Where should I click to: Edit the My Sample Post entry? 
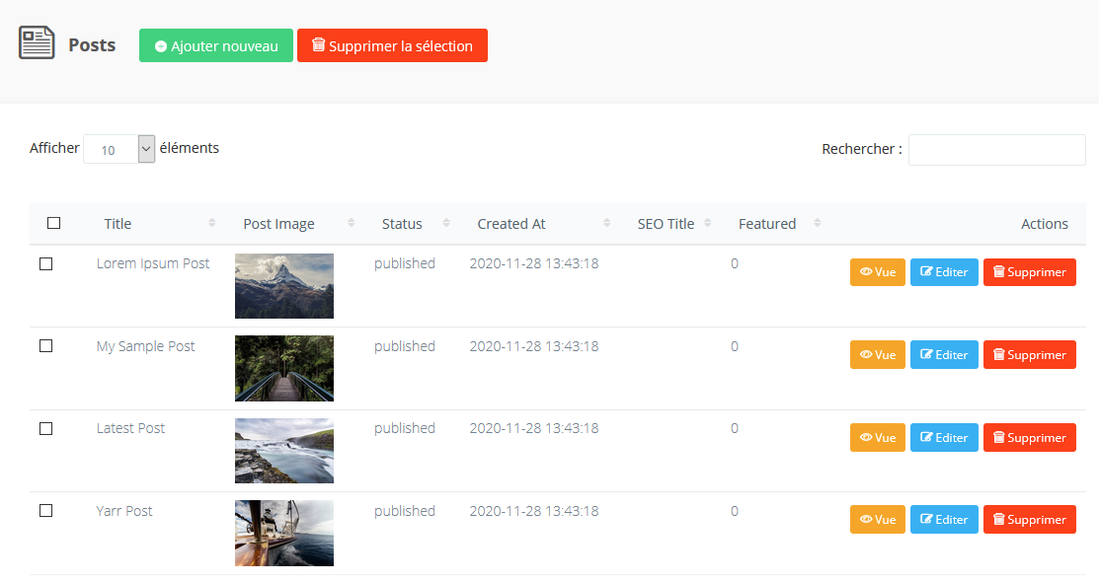[x=943, y=354]
